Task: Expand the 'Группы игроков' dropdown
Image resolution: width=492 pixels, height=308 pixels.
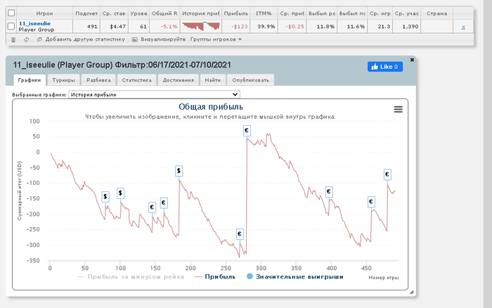Action: pos(216,39)
